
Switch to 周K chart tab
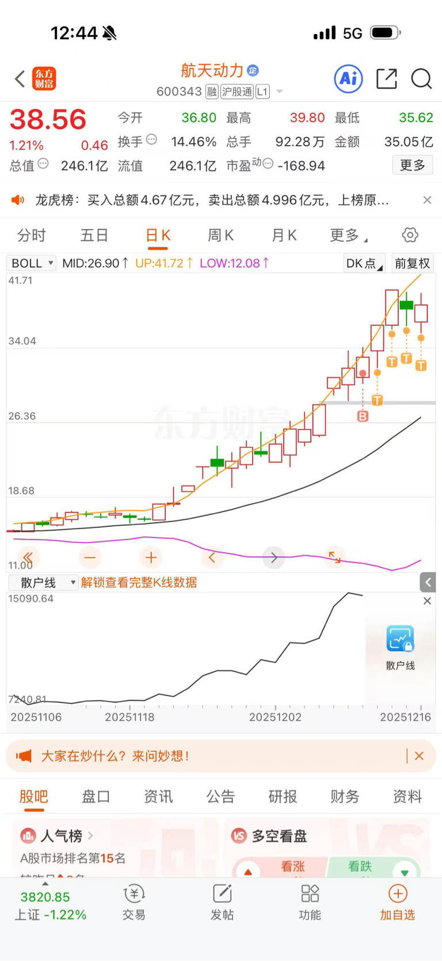pos(220,235)
